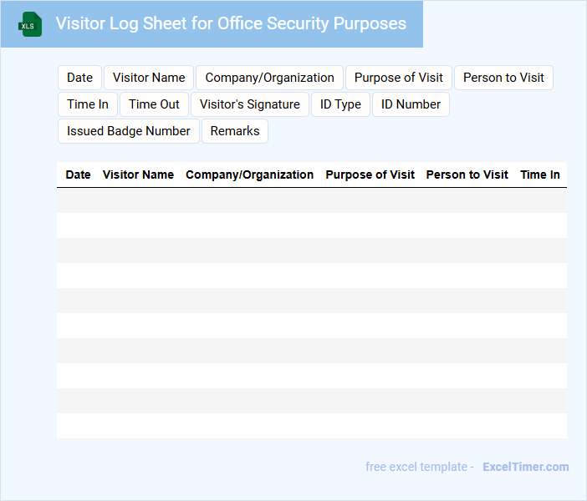Screen dimensions: 587x501
Task: Choose the ID Type tag
Action: click(340, 104)
